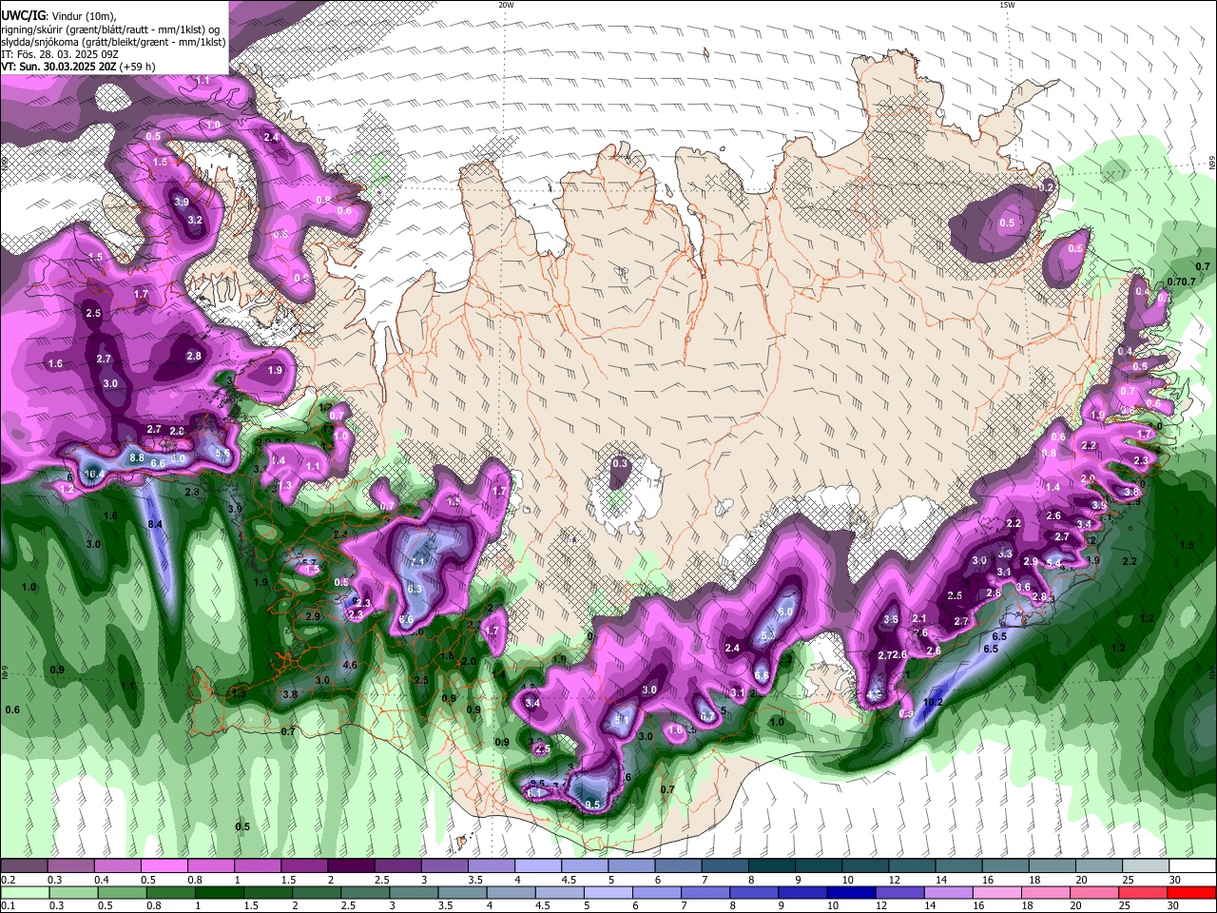
Task: Click the '1.6' snowfall value at west edge
Action: (x=55, y=363)
